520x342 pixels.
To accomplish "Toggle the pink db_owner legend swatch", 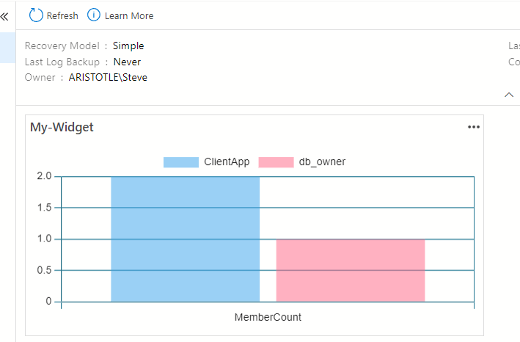I will pos(276,161).
